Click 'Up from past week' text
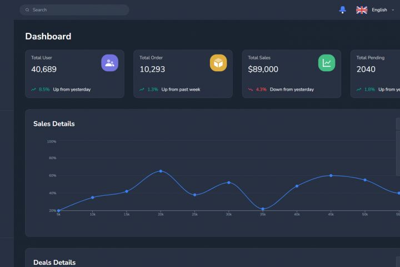The image size is (400, 267). click(181, 90)
